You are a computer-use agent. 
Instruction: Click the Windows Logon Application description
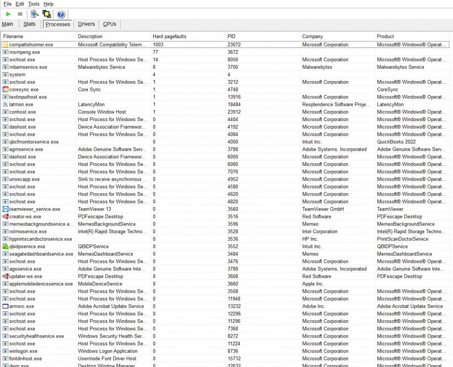click(108, 351)
